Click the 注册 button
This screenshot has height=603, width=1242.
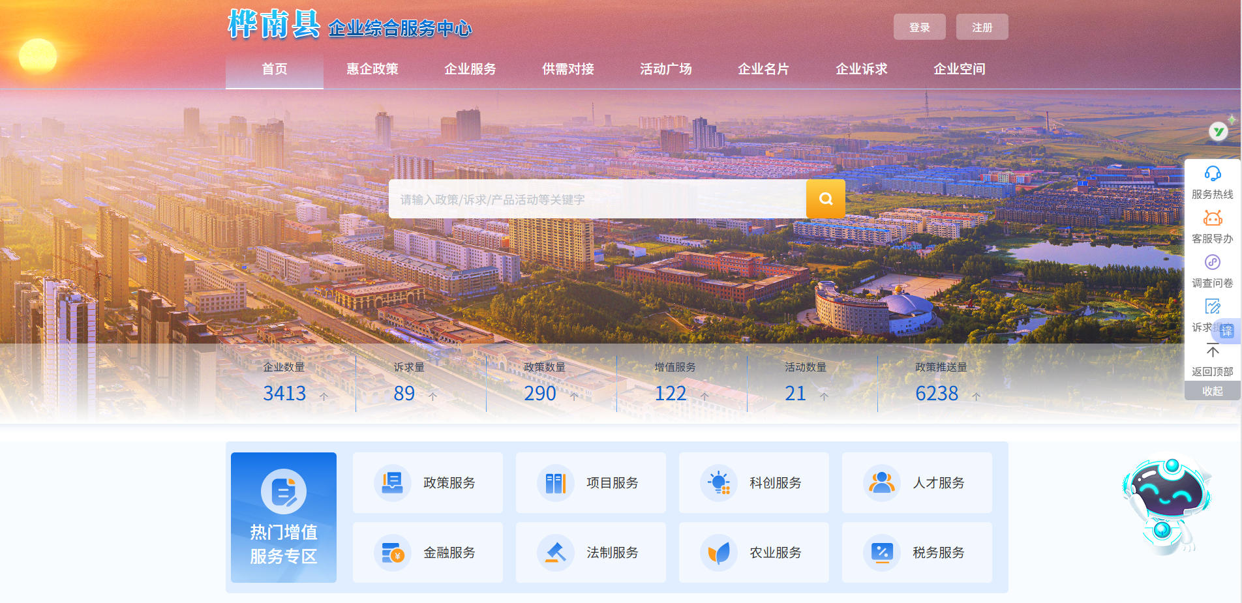click(982, 27)
